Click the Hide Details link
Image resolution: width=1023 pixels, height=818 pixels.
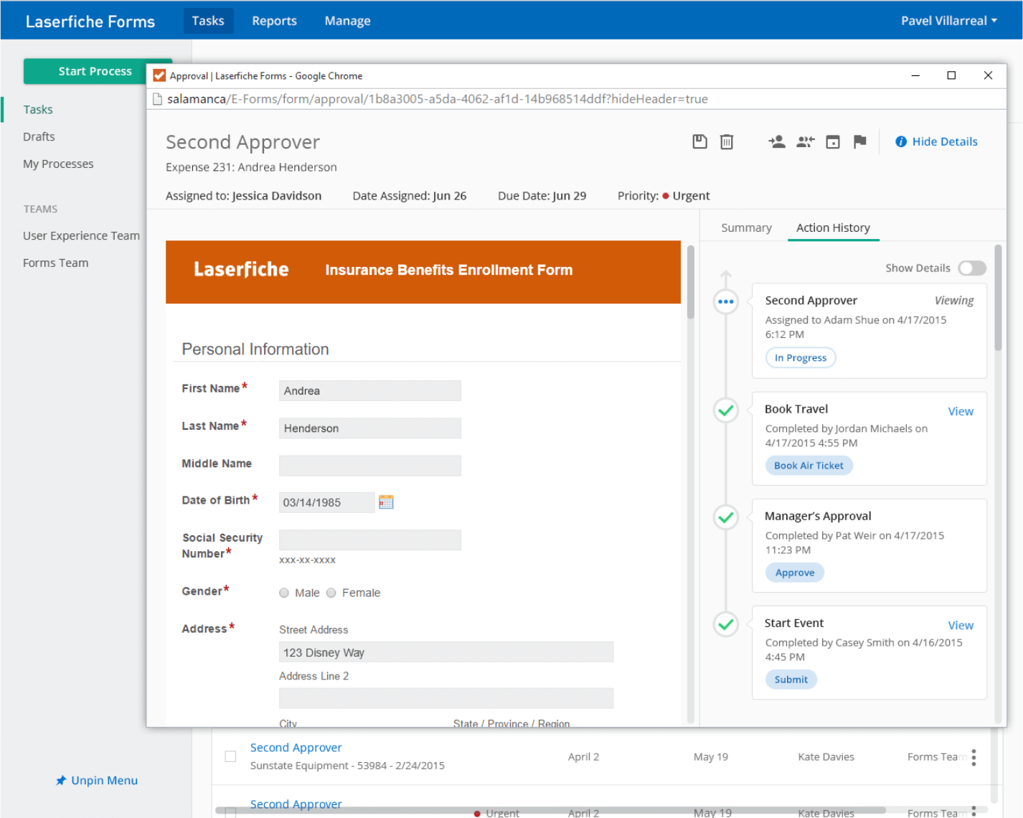945,142
